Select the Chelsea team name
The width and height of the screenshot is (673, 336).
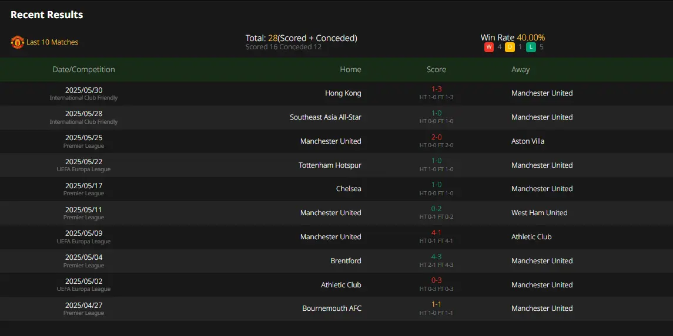349,189
